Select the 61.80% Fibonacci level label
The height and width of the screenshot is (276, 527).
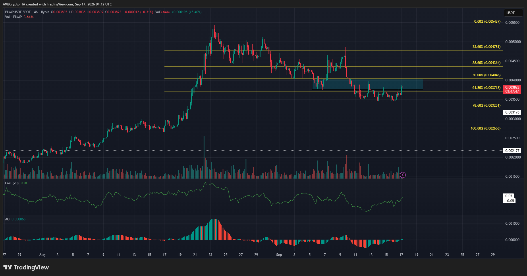pyautogui.click(x=486, y=88)
